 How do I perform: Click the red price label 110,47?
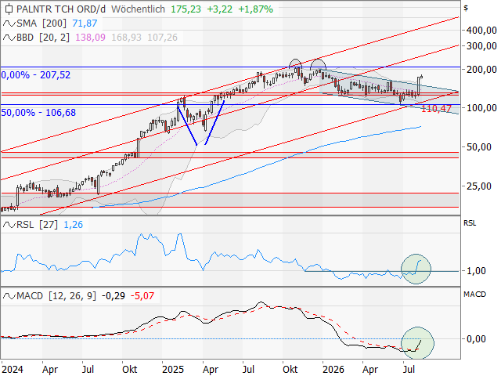[x=436, y=109]
